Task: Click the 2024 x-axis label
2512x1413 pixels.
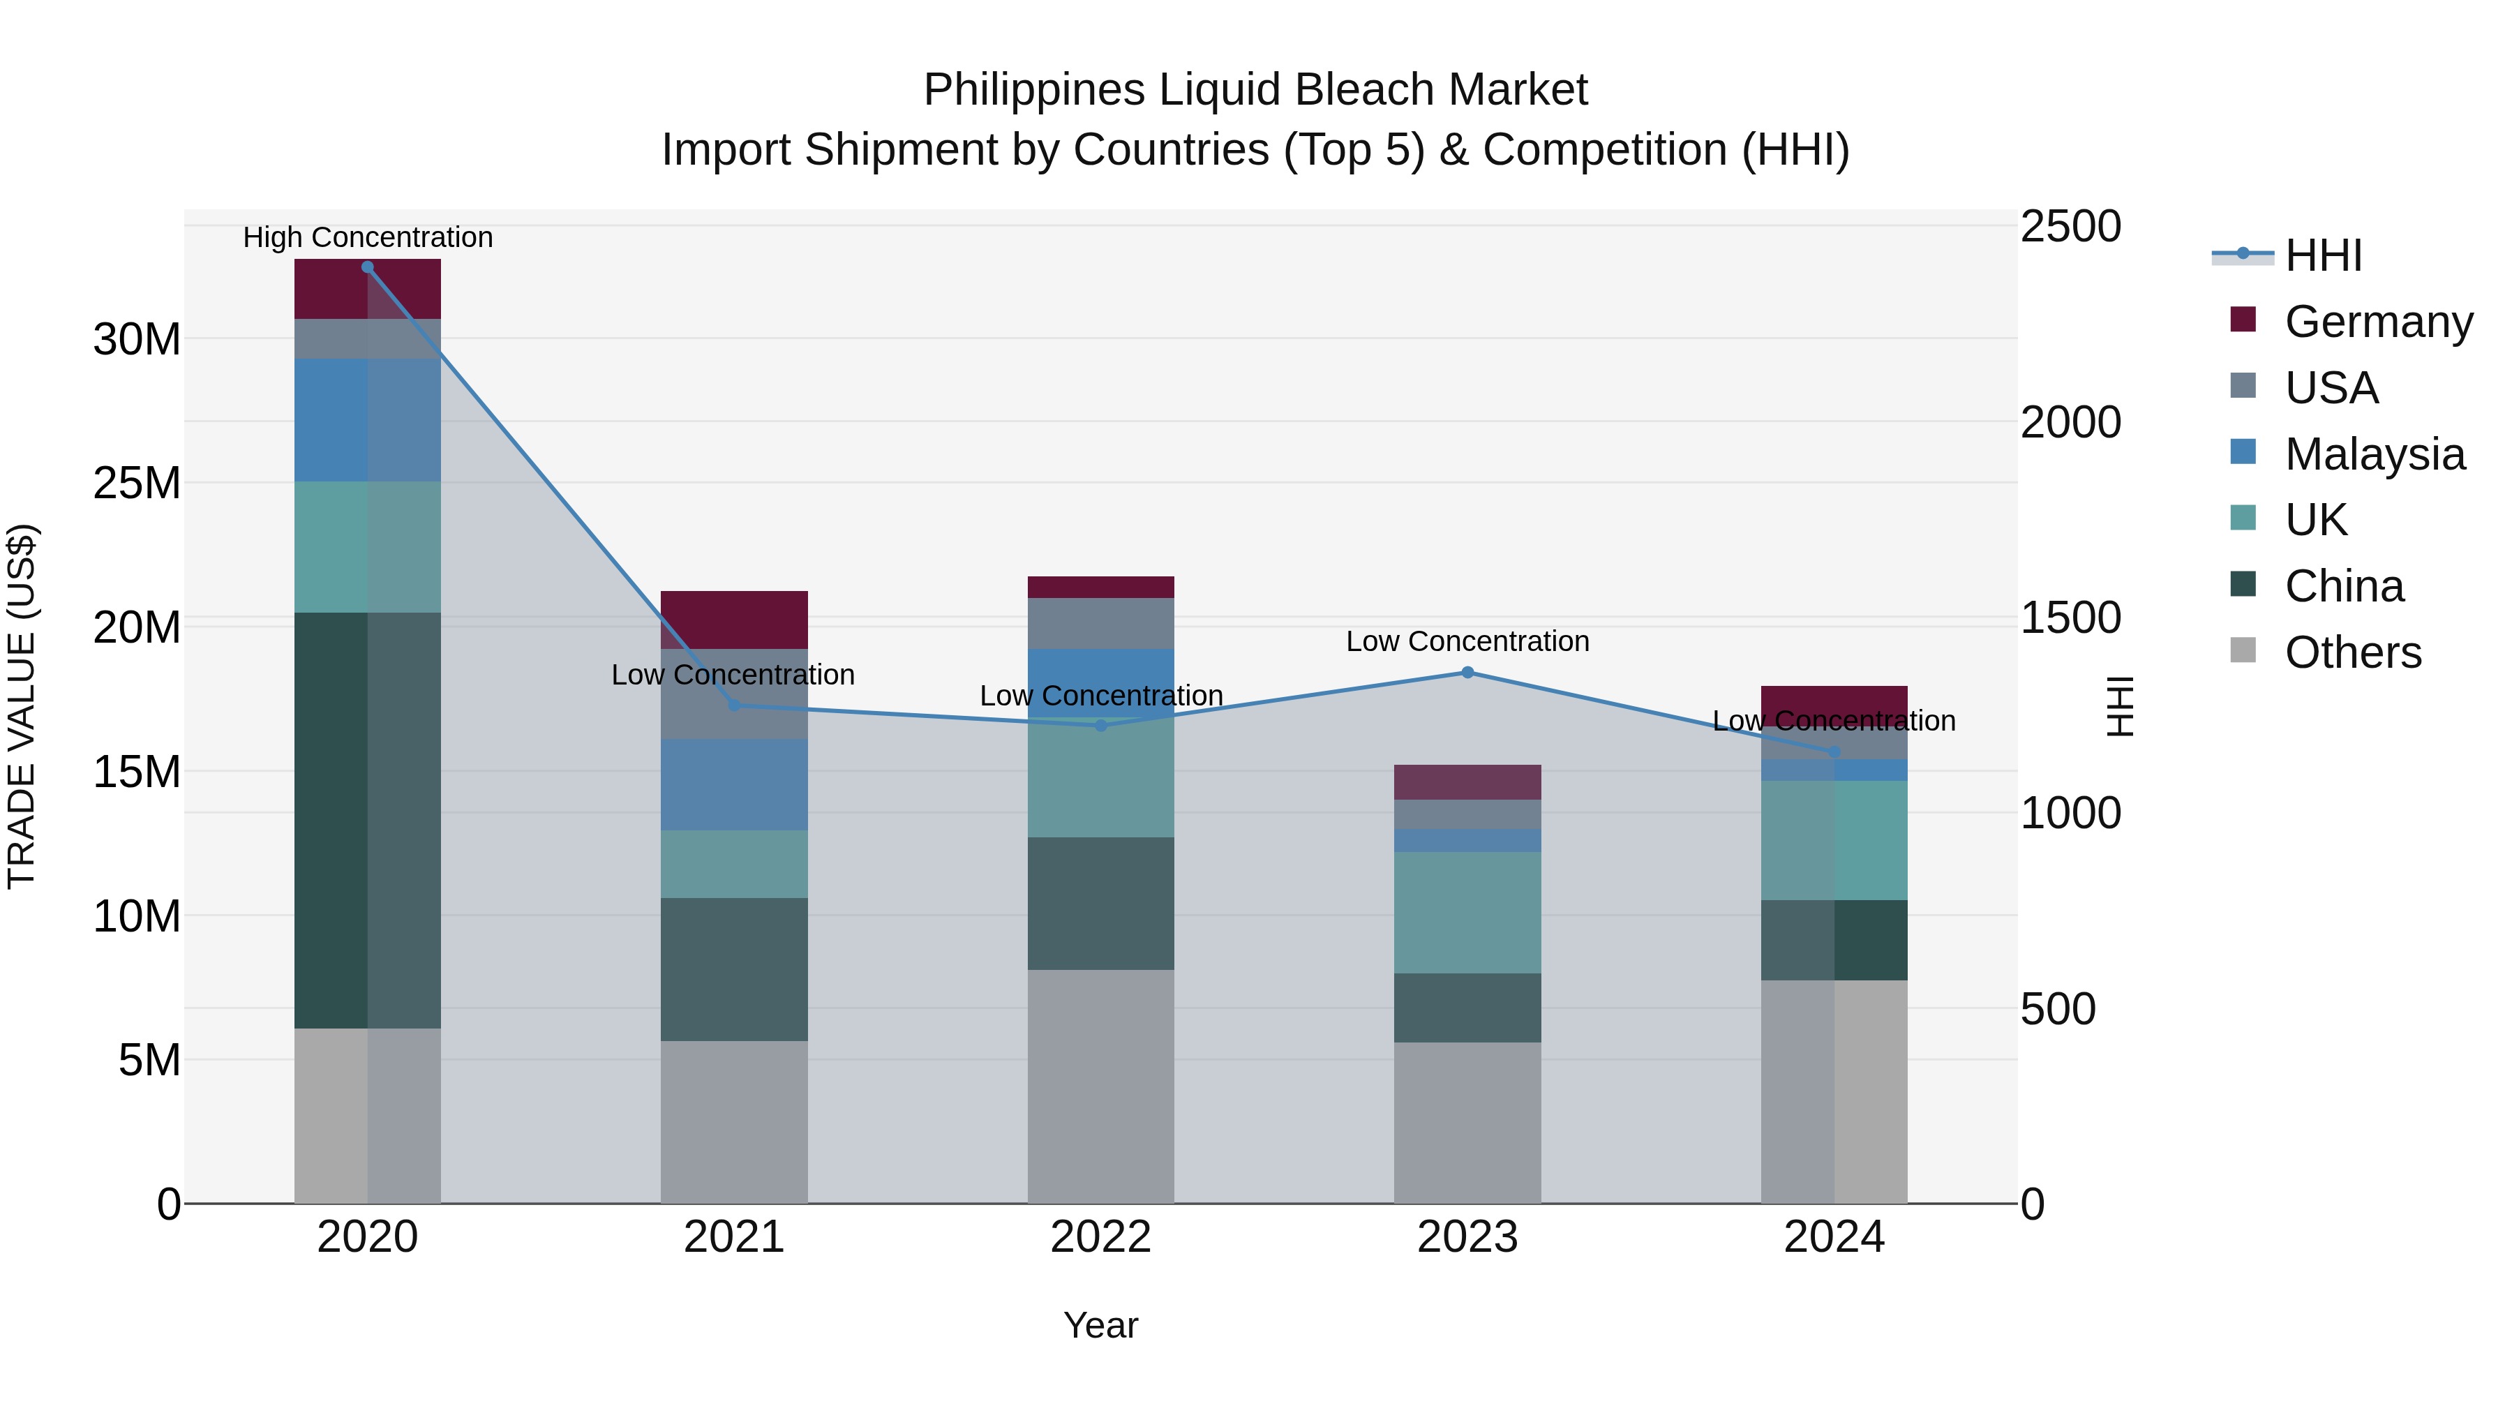Action: coord(1834,1237)
